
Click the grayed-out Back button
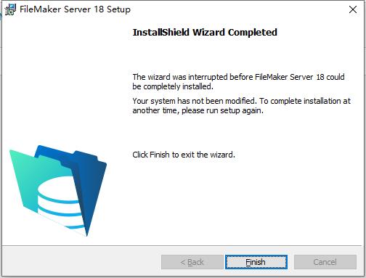coord(192,262)
